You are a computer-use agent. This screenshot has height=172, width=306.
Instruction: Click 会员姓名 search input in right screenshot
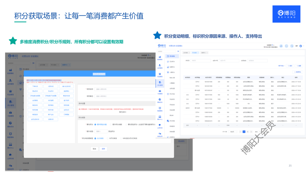click(257, 61)
